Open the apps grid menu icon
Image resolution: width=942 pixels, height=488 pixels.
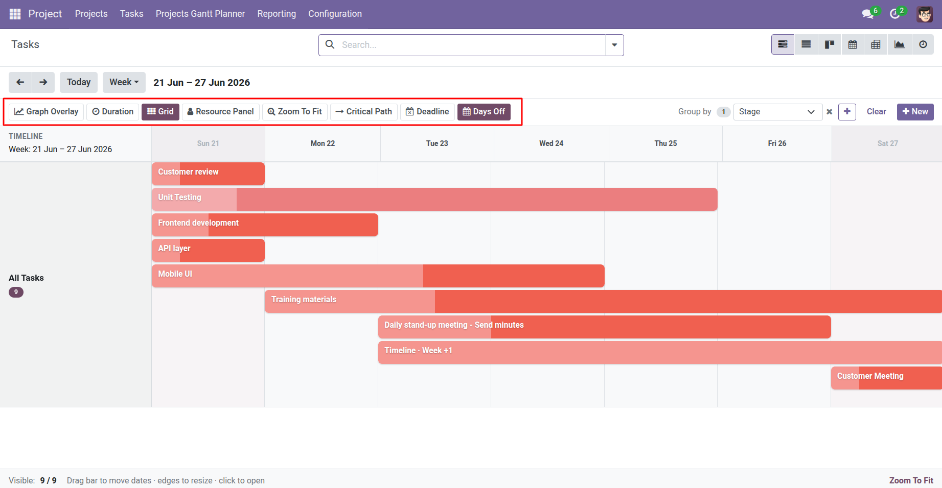[x=15, y=14]
